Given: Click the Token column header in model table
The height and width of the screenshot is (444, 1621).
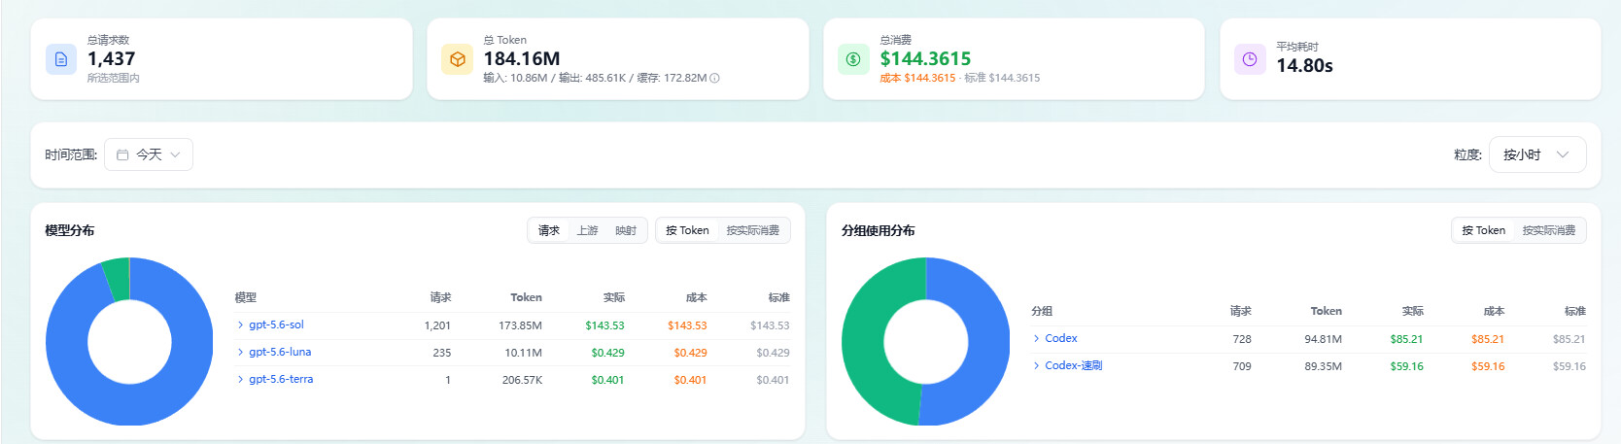Looking at the screenshot, I should coord(526,297).
